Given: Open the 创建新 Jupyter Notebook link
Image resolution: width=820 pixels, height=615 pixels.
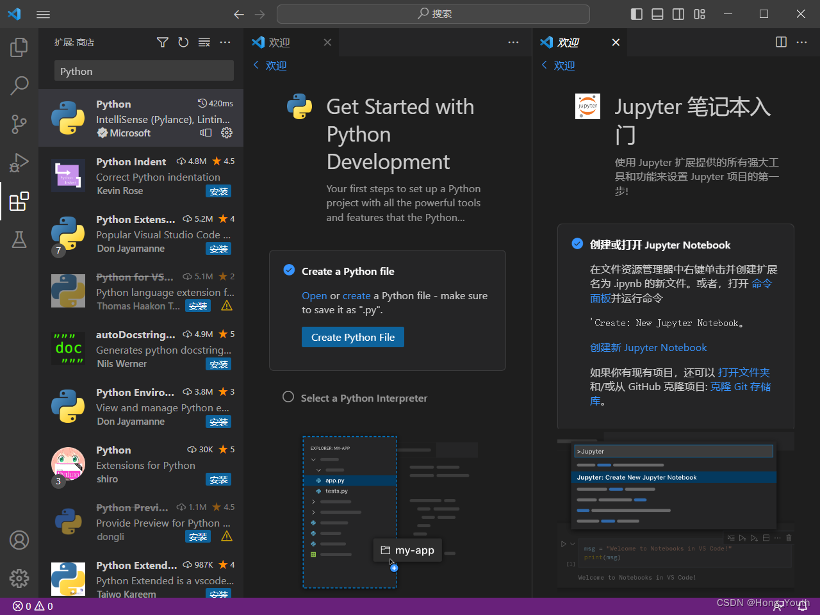Looking at the screenshot, I should click(648, 347).
